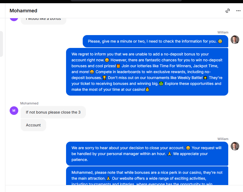Viewport: 243px width, 192px height.
Task: Click the 'I would like a bonus' message
Action: click(x=43, y=21)
